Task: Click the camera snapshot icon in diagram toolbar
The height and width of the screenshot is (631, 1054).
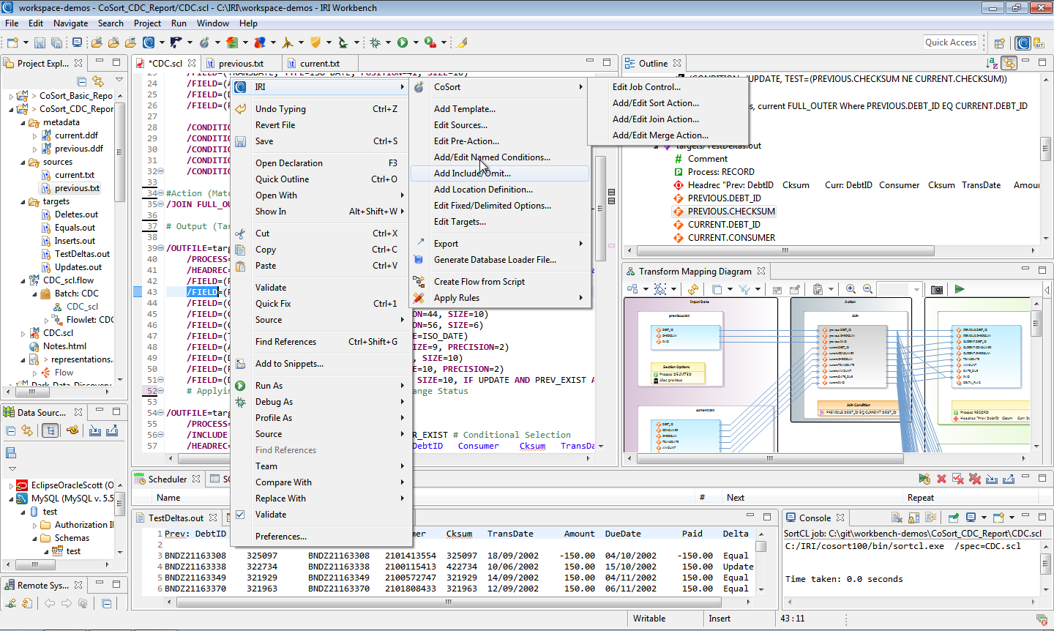Action: click(936, 289)
